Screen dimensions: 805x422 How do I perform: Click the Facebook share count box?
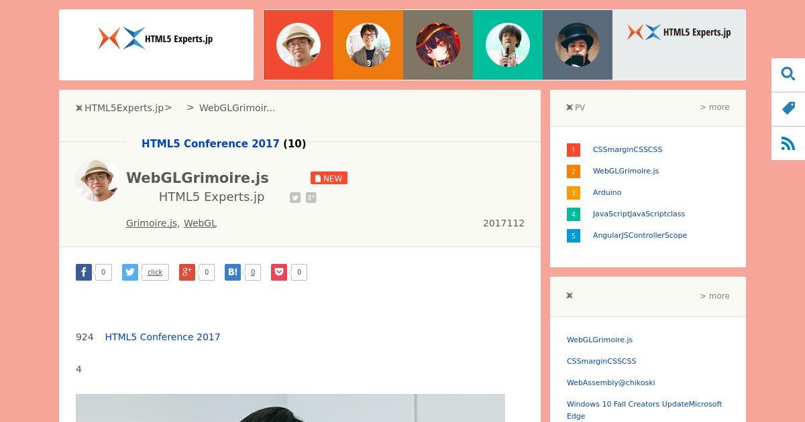pyautogui.click(x=103, y=272)
